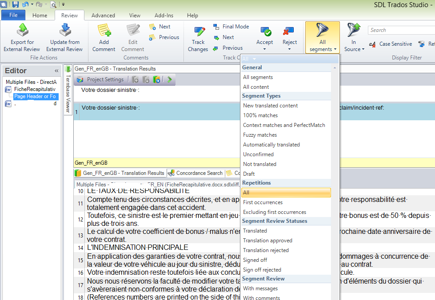Click the filter list scroll-up arrow
The width and height of the screenshot is (435, 300).
[335, 68]
